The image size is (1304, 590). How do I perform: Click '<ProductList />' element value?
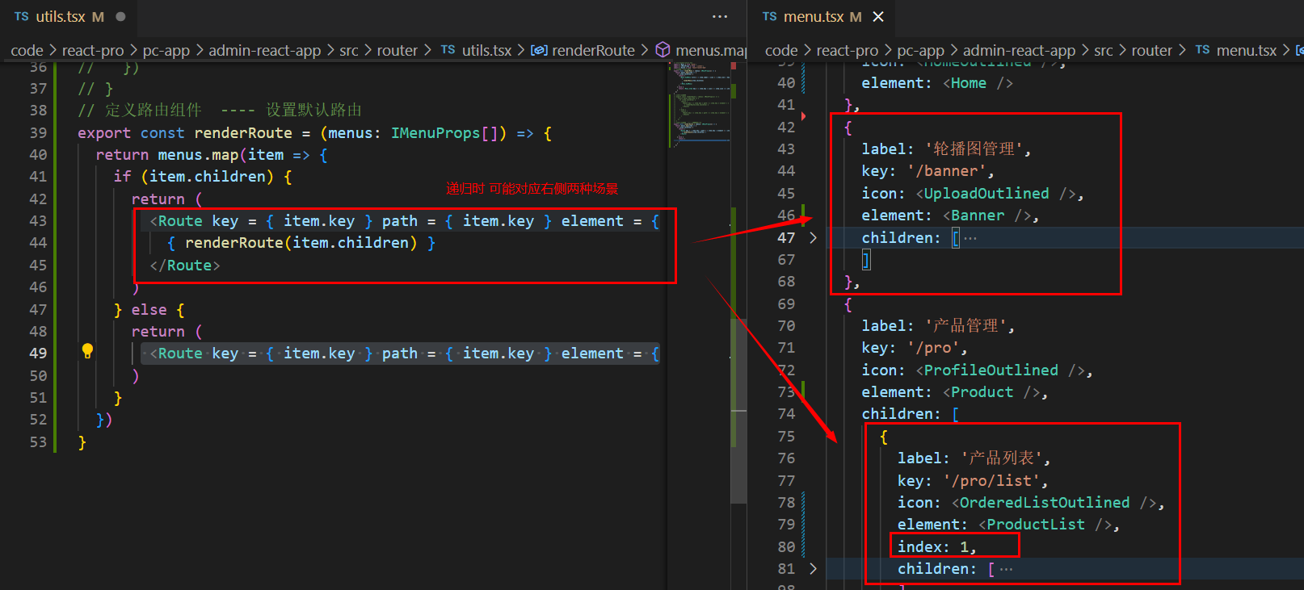(x=1045, y=524)
